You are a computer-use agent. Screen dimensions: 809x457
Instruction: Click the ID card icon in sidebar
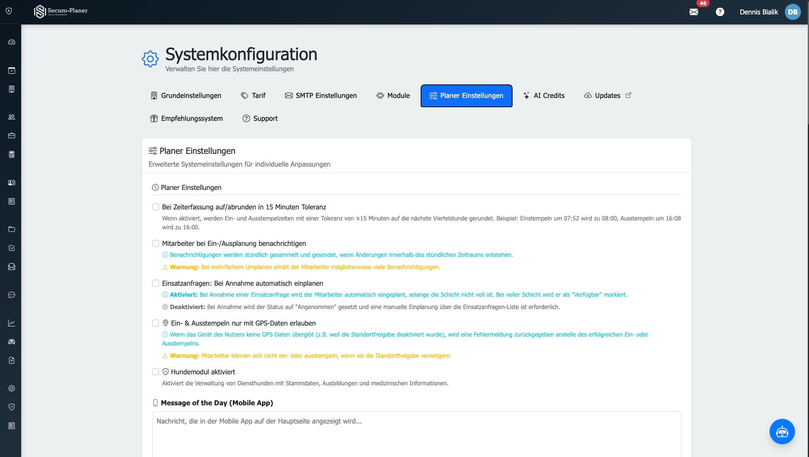pos(11,183)
